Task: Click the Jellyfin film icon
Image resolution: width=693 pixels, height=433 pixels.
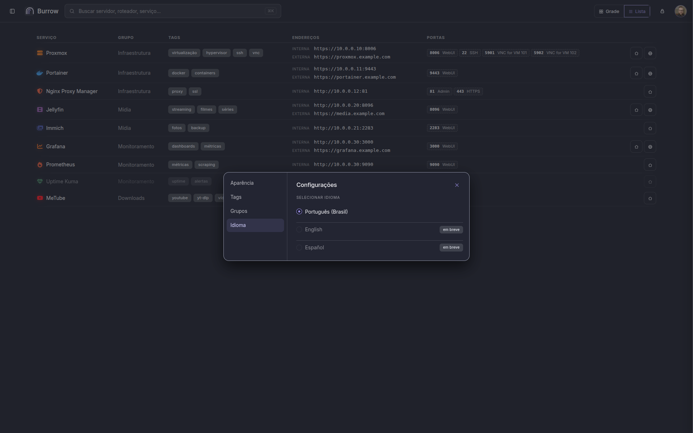Action: pos(40,110)
